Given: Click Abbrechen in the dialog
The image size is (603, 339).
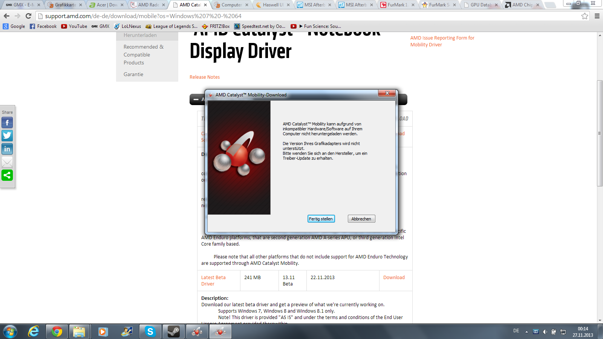Looking at the screenshot, I should click(361, 219).
